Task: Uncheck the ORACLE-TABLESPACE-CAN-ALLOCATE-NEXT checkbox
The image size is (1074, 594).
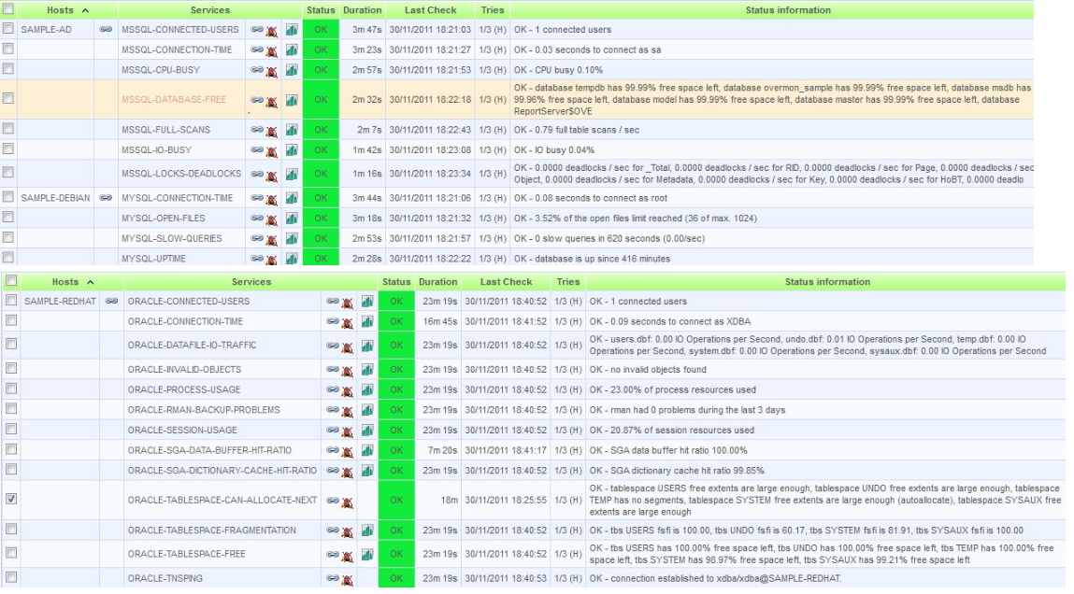Action: 11,500
